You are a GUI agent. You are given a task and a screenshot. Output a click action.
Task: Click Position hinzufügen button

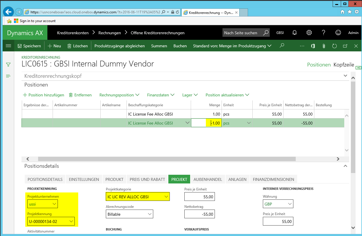click(x=44, y=95)
